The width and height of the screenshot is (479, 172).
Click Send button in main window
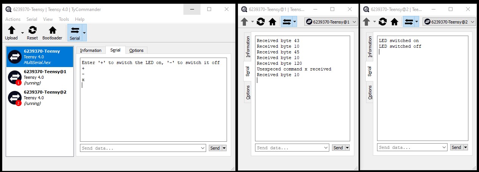215,148
